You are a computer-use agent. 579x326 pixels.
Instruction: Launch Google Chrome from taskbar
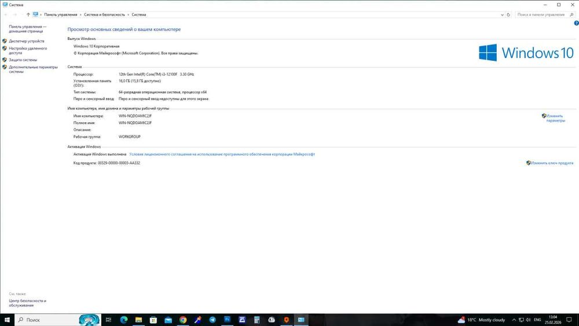[183, 320]
